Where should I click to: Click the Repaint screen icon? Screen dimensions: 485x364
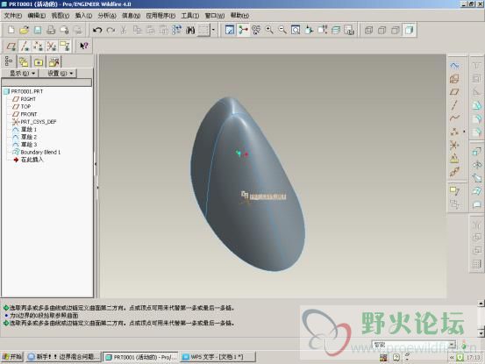tap(230, 30)
